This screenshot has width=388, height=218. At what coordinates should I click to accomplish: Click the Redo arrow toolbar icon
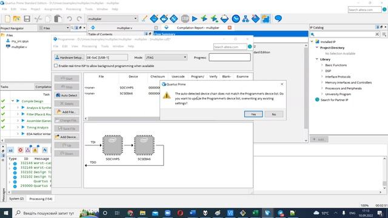click(x=79, y=19)
